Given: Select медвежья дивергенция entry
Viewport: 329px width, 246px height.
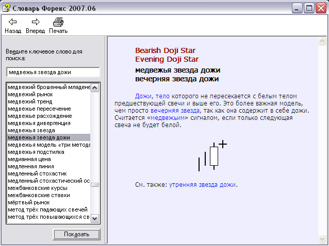Looking at the screenshot, I should [x=49, y=123].
